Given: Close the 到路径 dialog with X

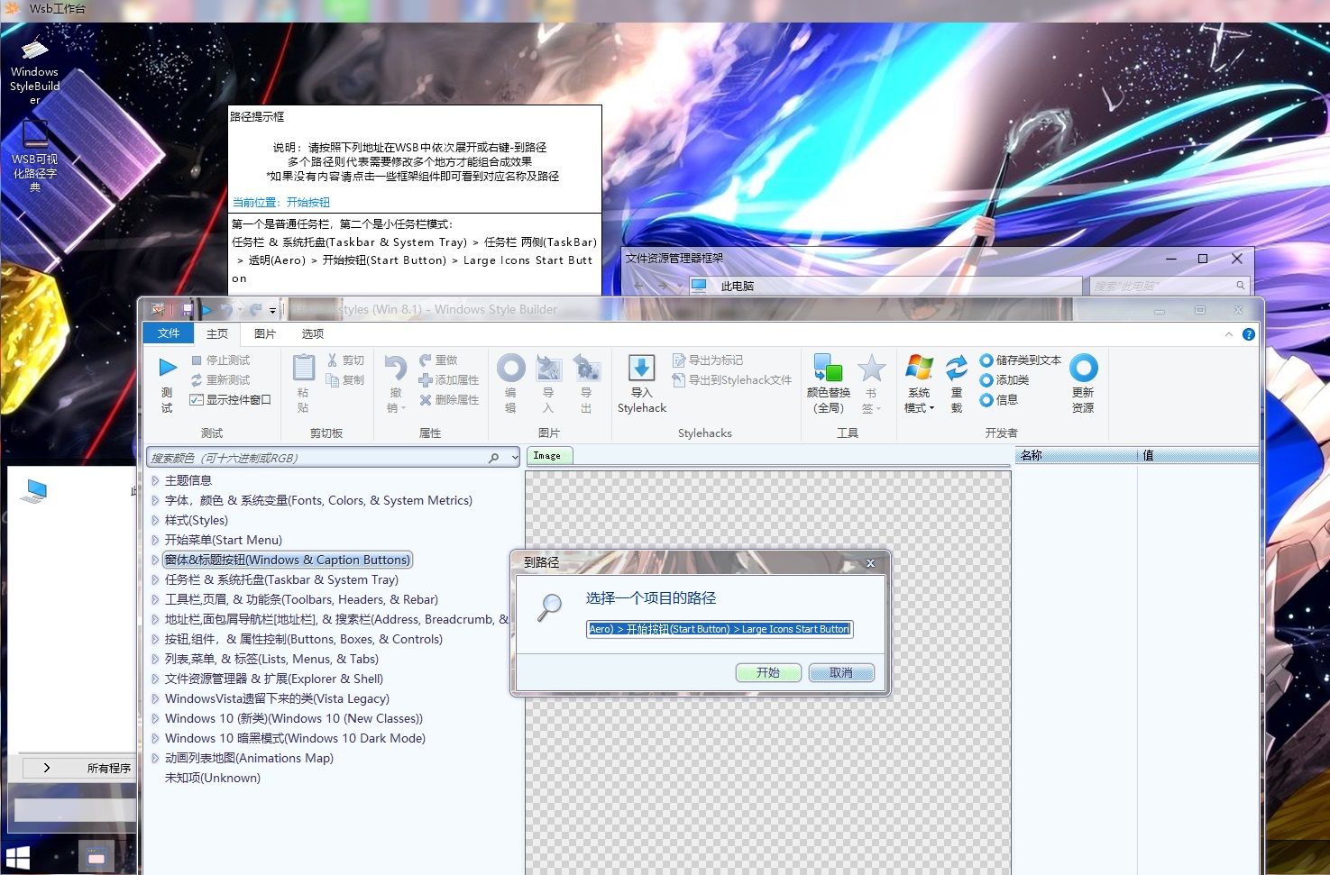Looking at the screenshot, I should point(870,563).
